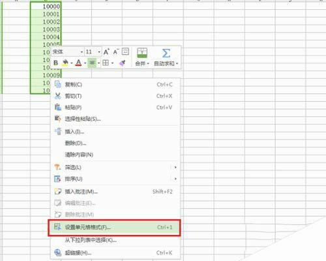Screen dimensions: 326x261
Task: Choose 粘贴(P) from context menu
Action: coord(115,107)
